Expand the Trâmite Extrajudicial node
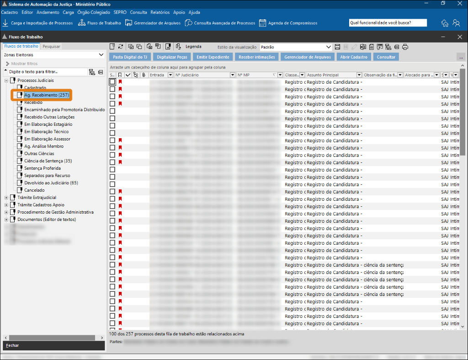Screen dimensions: 468x360 click(x=6, y=198)
